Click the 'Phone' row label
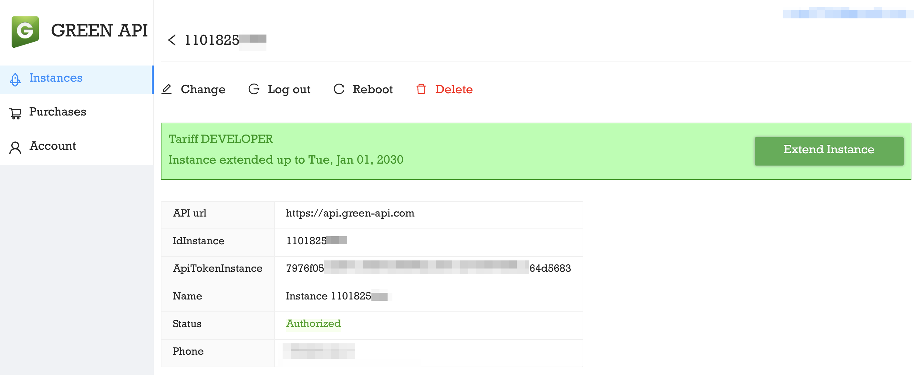 coord(188,352)
